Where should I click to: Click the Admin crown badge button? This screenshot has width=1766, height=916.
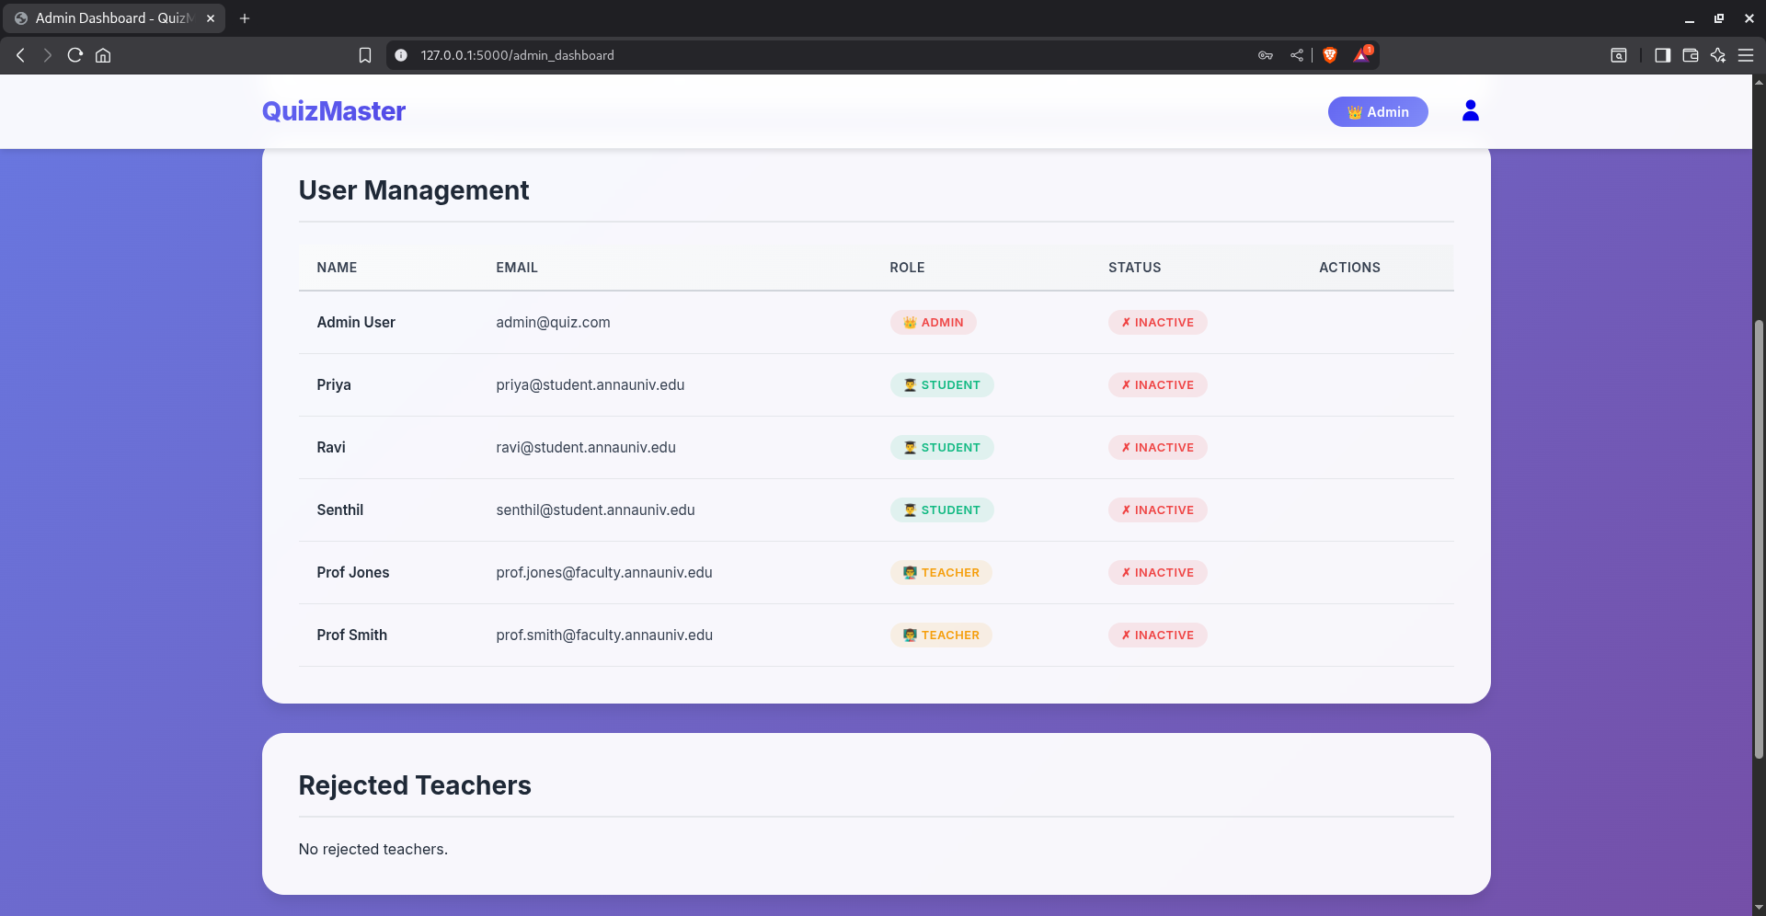click(x=1378, y=112)
